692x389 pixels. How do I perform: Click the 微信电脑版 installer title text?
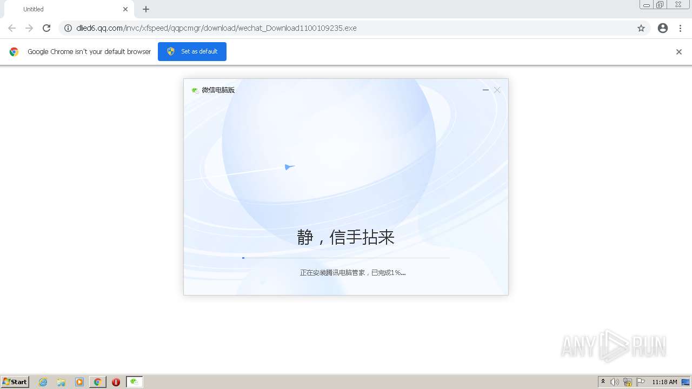click(218, 90)
